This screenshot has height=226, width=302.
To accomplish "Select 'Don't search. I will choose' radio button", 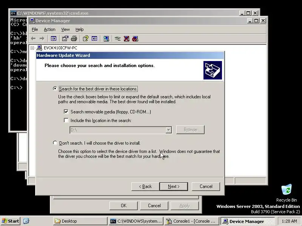I will tap(55, 143).
